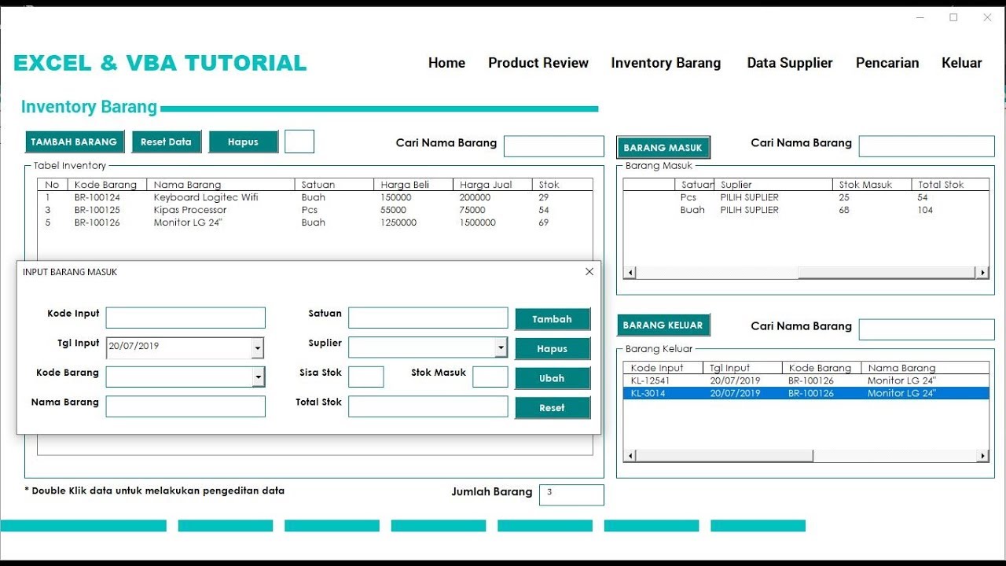Select the Barang Masuk row with 'Buah'

tap(806, 210)
